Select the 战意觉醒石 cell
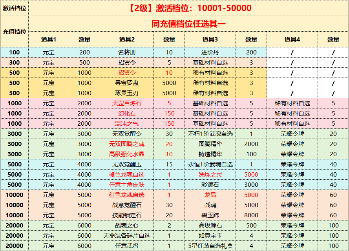The height and width of the screenshot is (251, 349). 127,205
